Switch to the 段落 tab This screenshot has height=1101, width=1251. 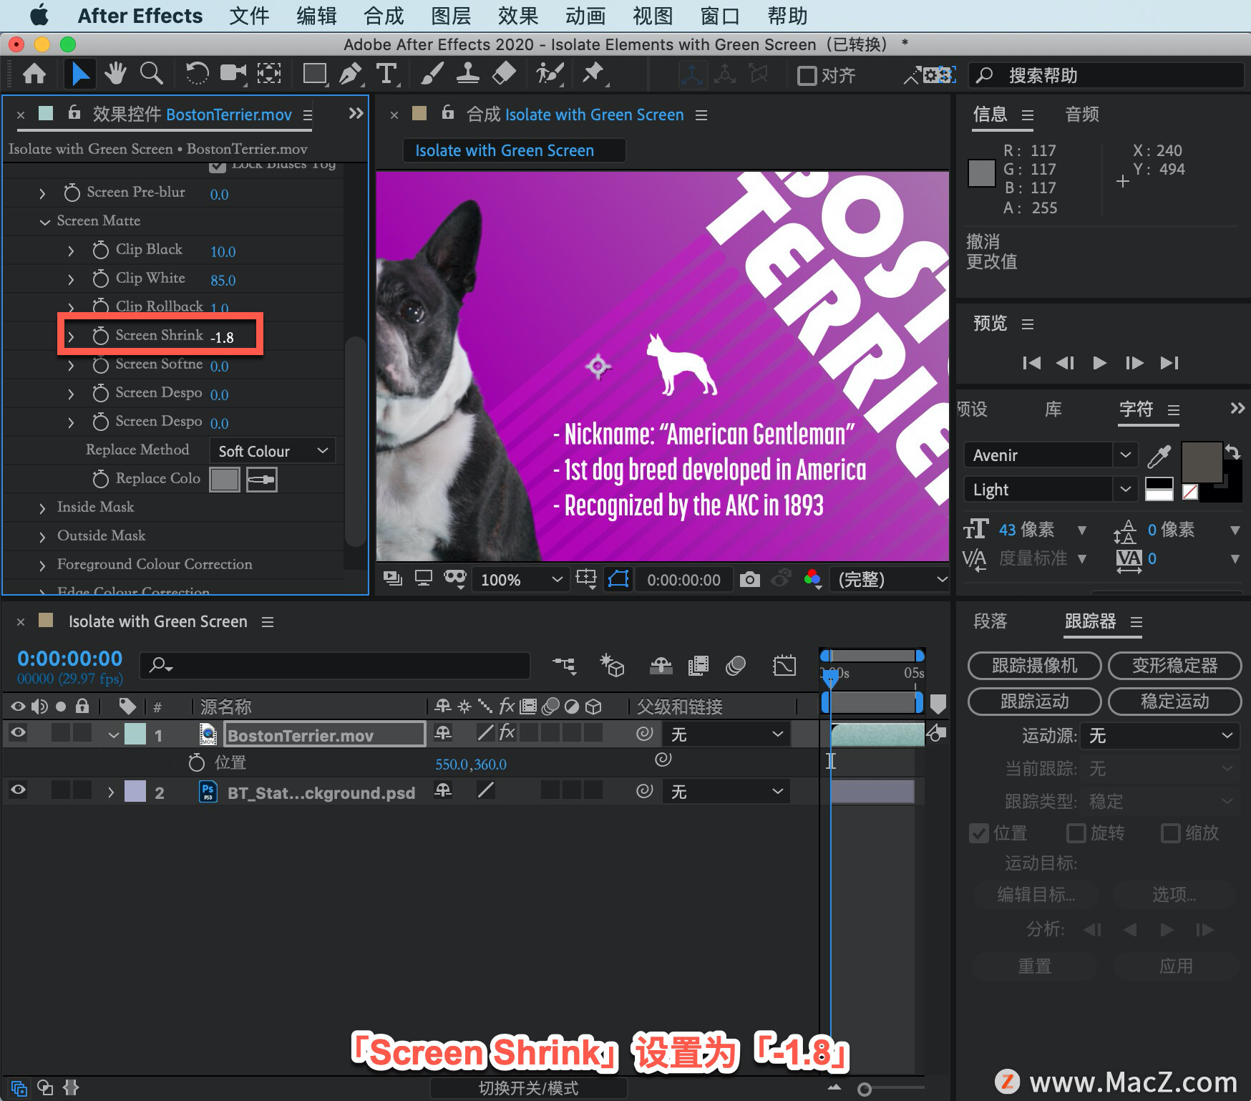[990, 621]
